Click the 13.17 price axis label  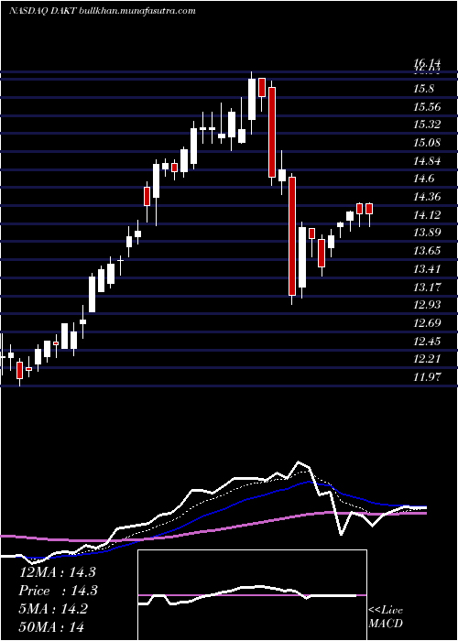tap(427, 287)
